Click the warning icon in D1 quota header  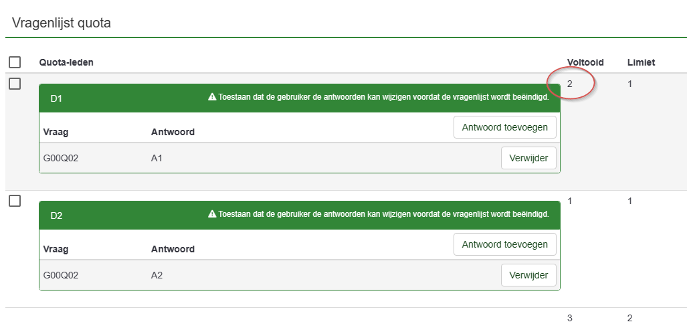212,97
